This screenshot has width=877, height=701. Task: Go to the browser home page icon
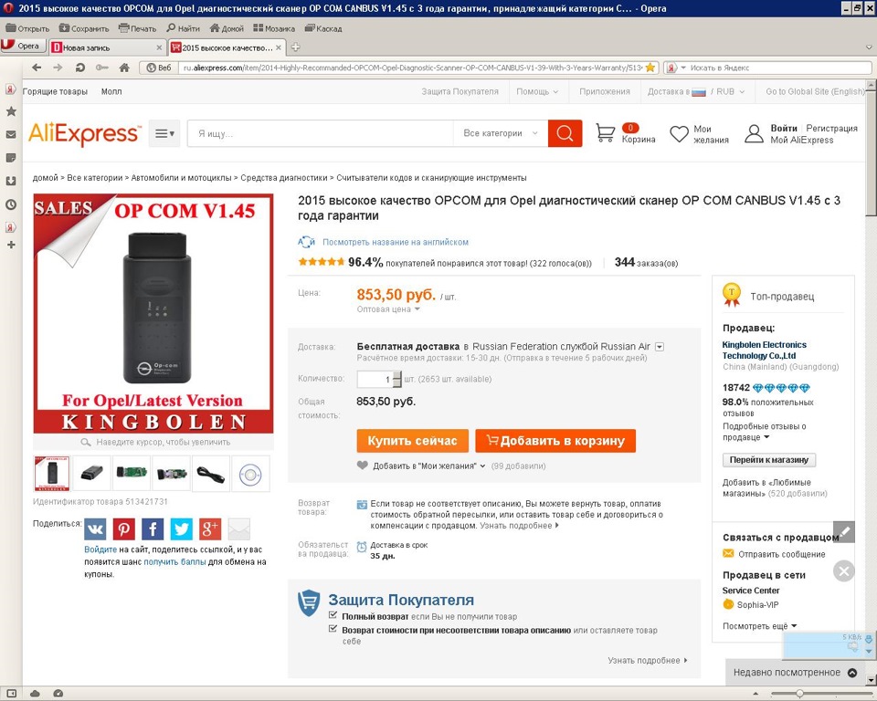[124, 68]
